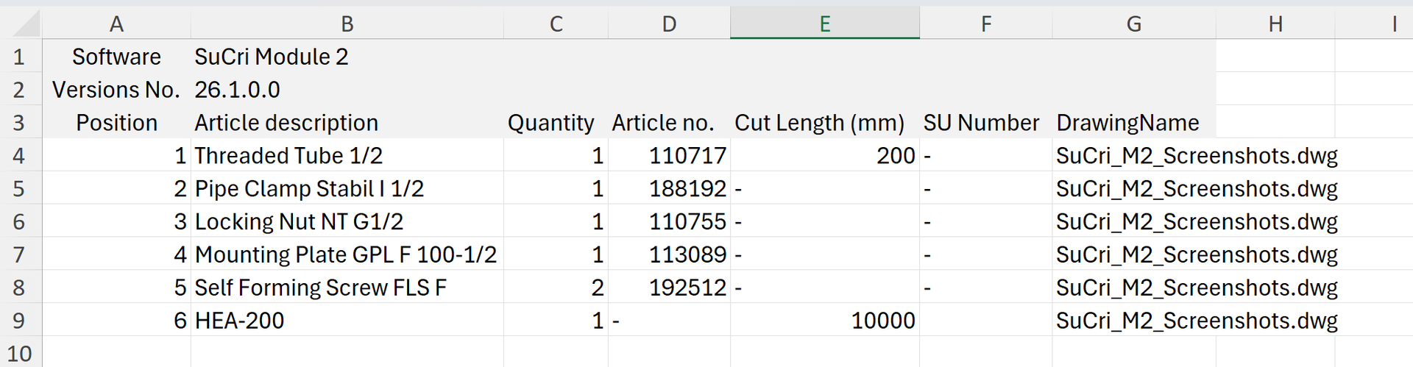Screen dimensions: 1413x367
Task: Click the 'SuCri Module 2' cell
Action: pos(347,57)
